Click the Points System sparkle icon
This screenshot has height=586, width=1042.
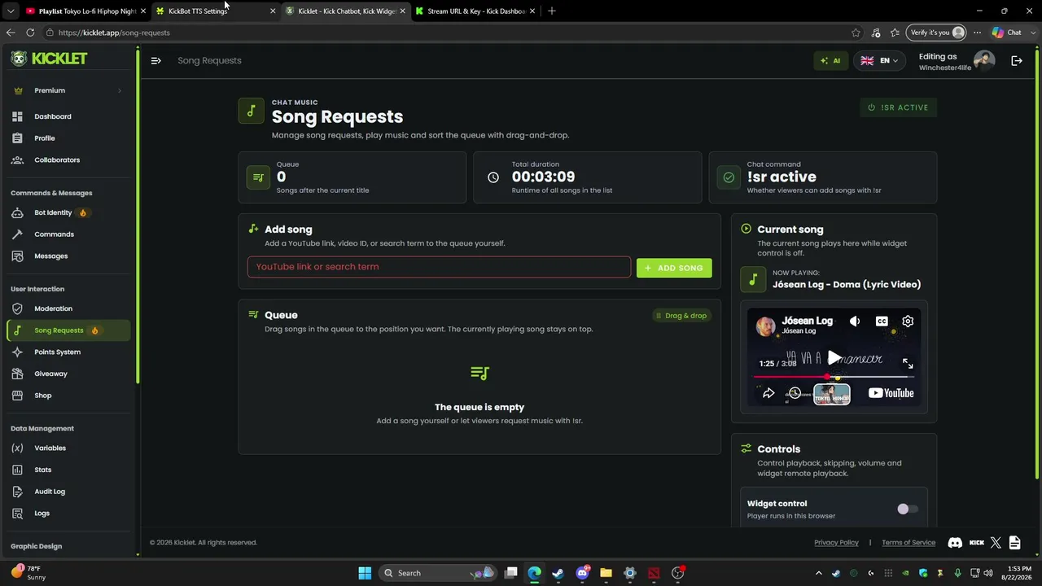click(x=17, y=352)
